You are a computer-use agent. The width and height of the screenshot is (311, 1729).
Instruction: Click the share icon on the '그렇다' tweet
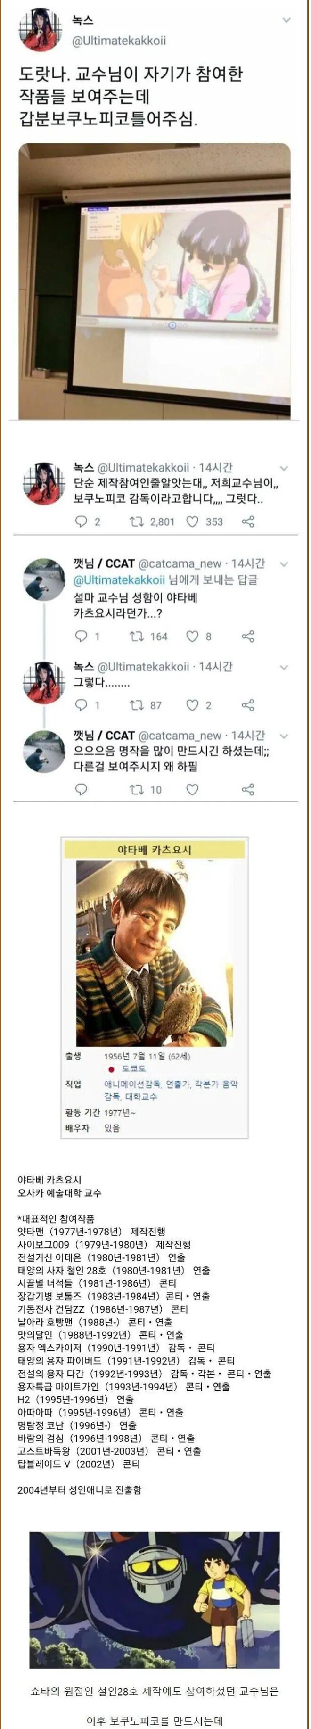(247, 705)
